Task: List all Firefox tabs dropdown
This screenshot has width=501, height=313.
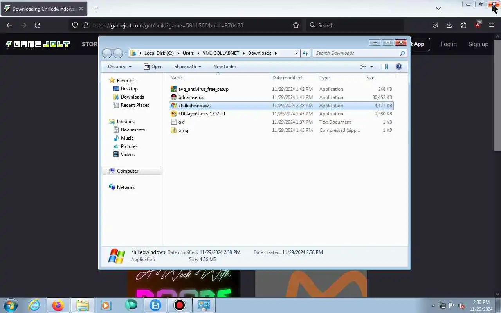Action: pyautogui.click(x=438, y=9)
